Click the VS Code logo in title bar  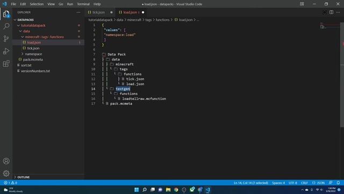(x=5, y=4)
